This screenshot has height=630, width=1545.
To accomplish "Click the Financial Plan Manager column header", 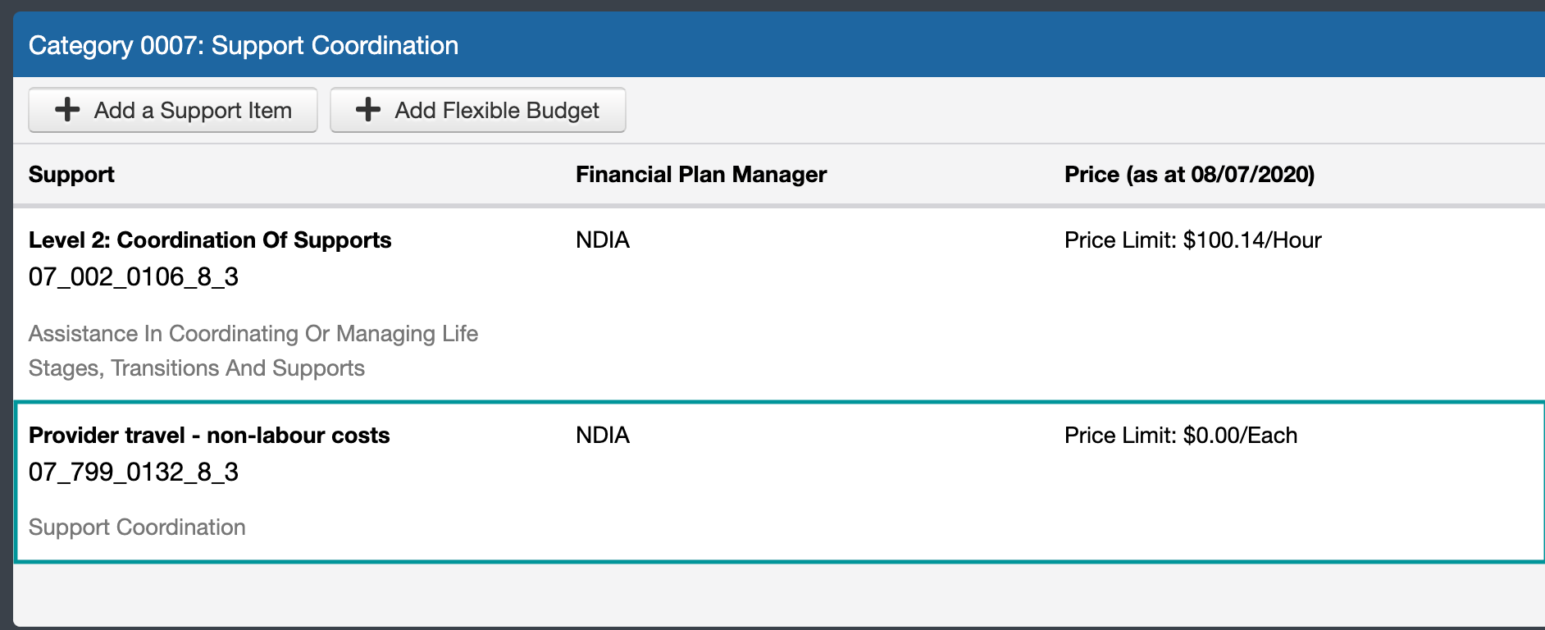I will click(x=701, y=175).
